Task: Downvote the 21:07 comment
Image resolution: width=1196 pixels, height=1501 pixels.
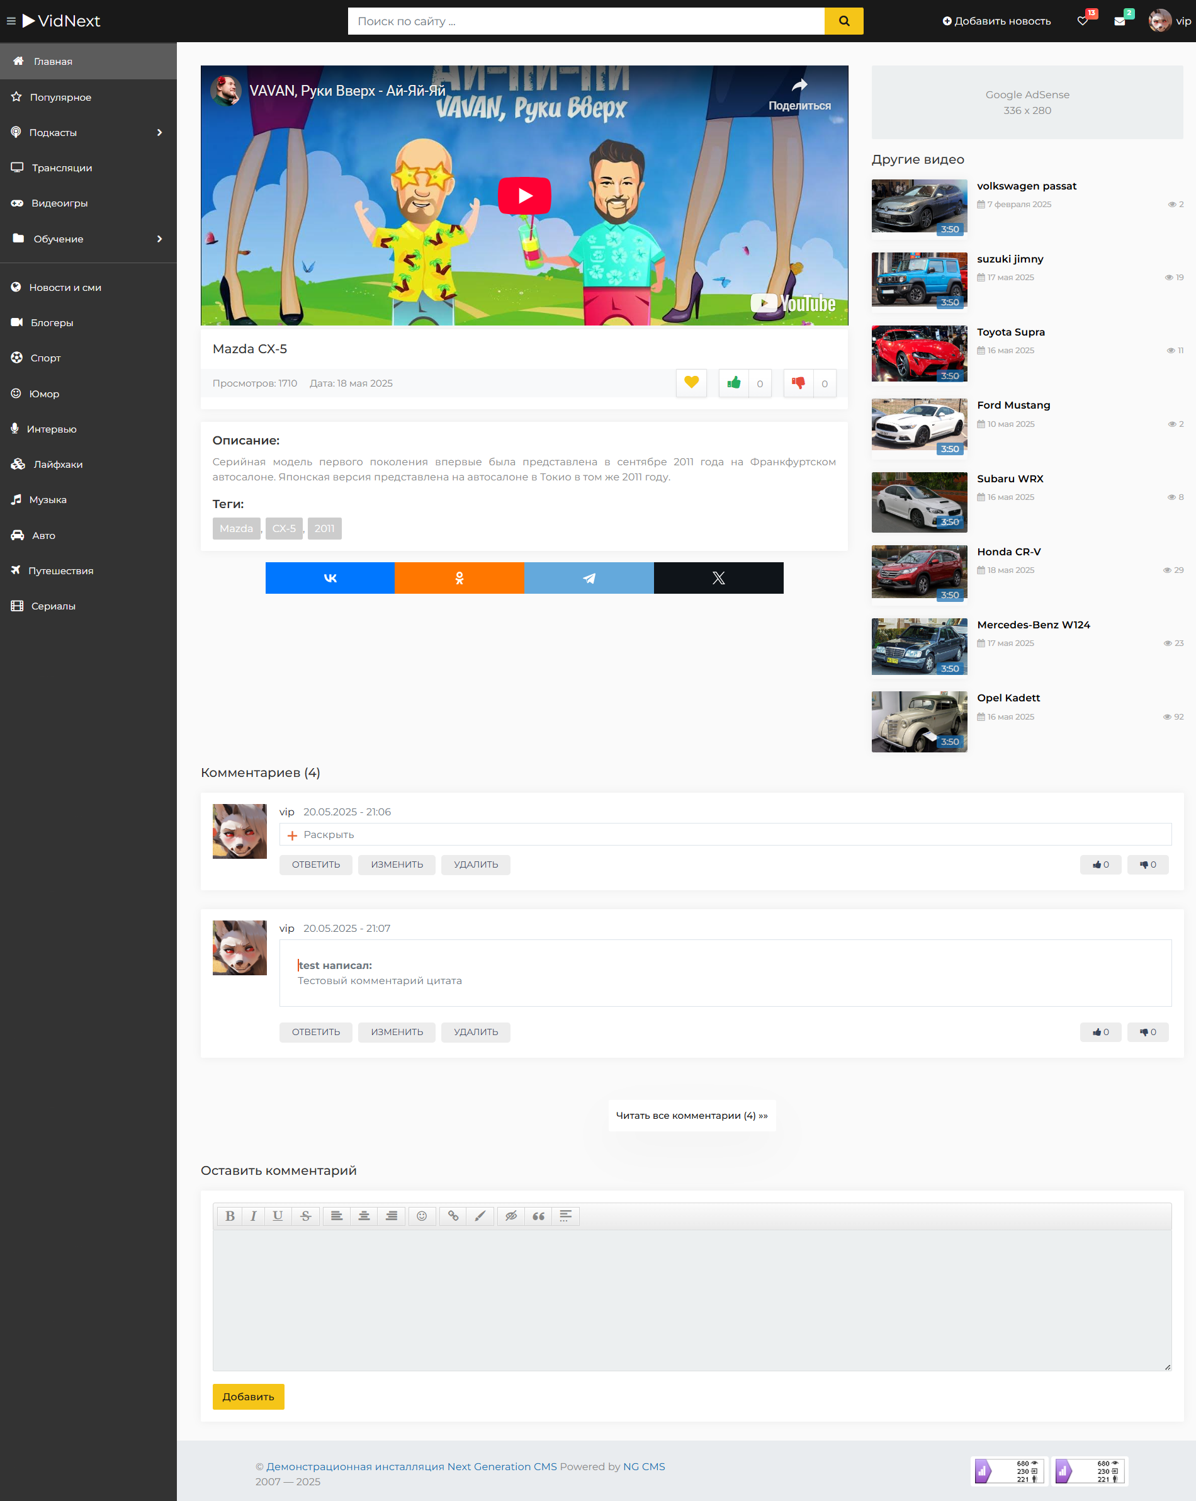Action: point(1148,1032)
